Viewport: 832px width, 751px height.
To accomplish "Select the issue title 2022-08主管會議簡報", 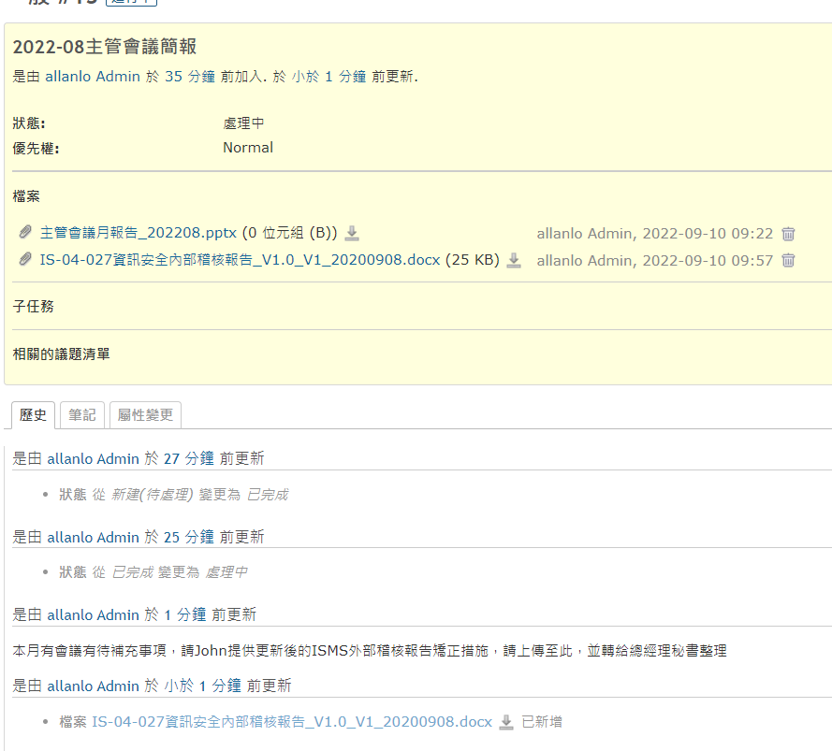I will click(x=105, y=47).
